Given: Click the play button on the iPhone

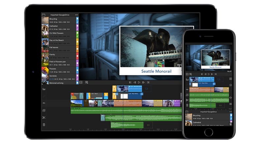Looking at the screenshot, I should (209, 74).
